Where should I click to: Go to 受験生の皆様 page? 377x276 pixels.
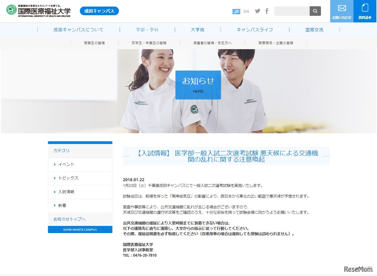[x=94, y=43]
